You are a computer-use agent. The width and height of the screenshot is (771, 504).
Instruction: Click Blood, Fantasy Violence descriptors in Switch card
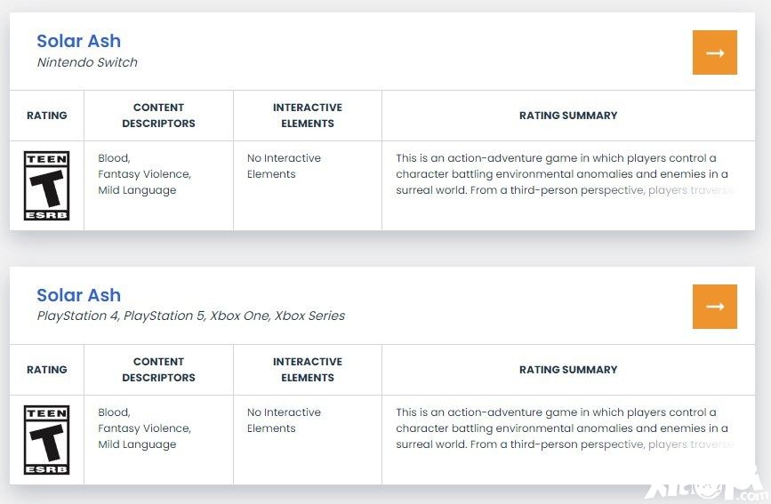pyautogui.click(x=145, y=166)
